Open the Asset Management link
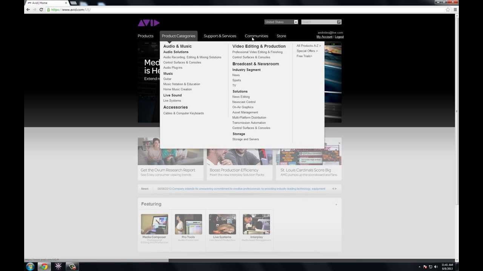The image size is (483, 271). (245, 113)
